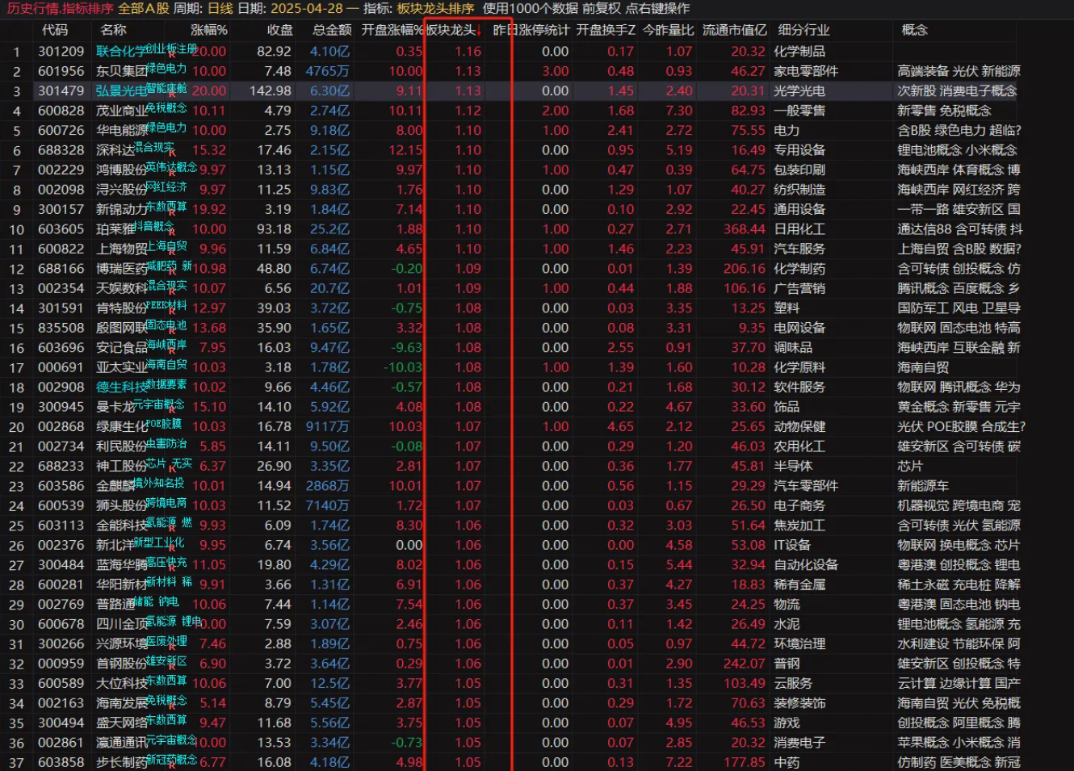The height and width of the screenshot is (771, 1074).
Task: Click the R margin badge beside 弘晟光电
Action: click(x=171, y=95)
